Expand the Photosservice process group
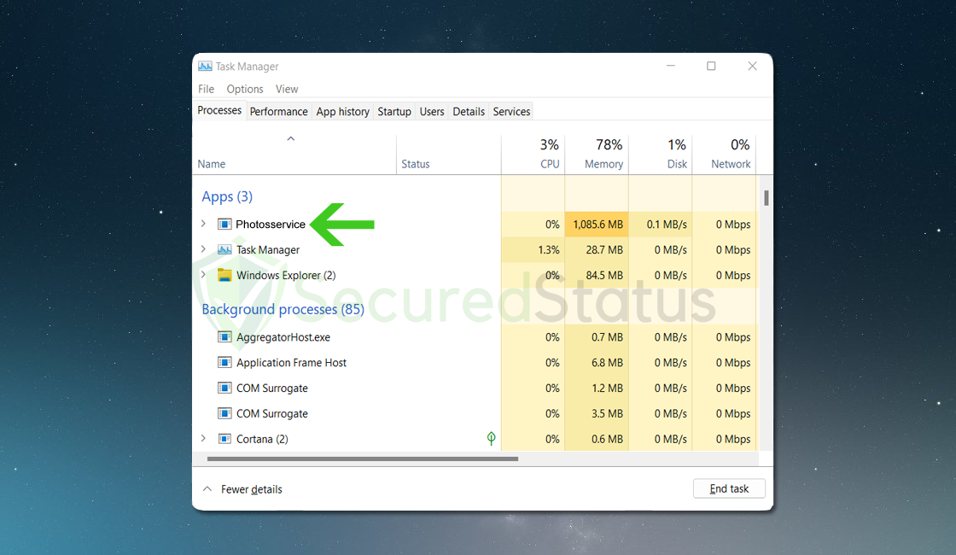This screenshot has height=555, width=956. click(x=204, y=224)
